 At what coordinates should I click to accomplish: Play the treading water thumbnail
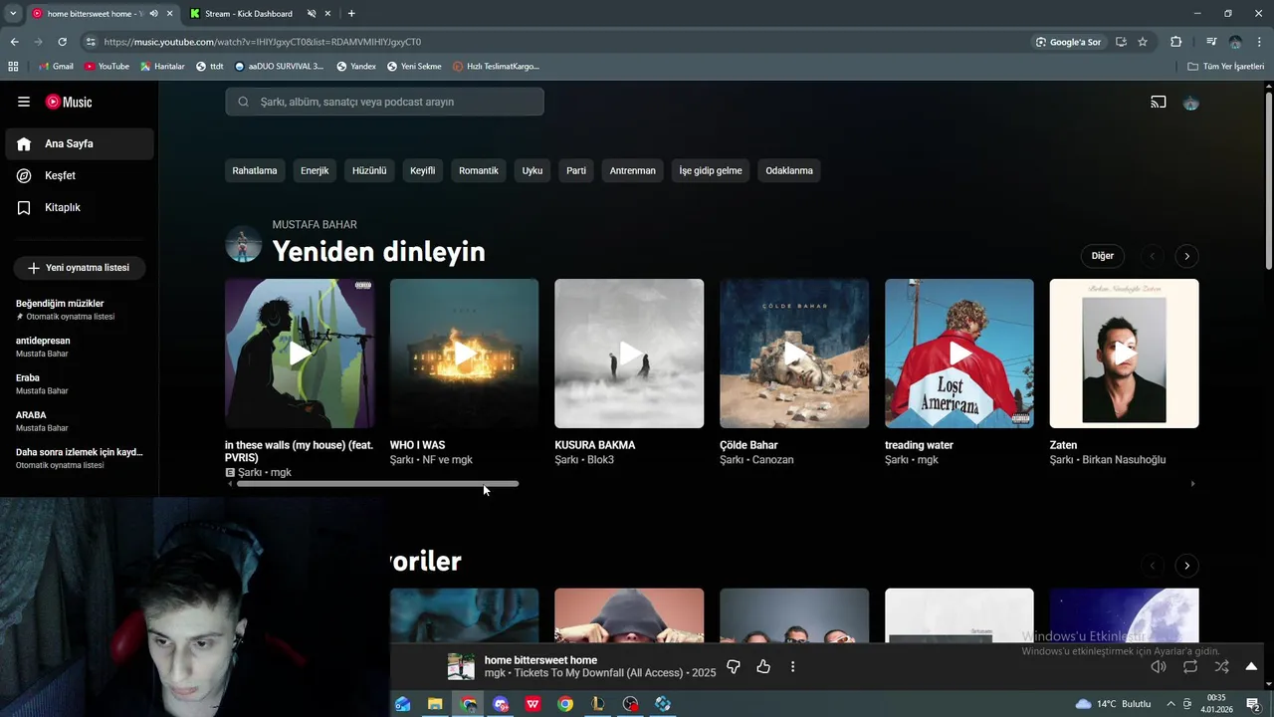pos(959,354)
